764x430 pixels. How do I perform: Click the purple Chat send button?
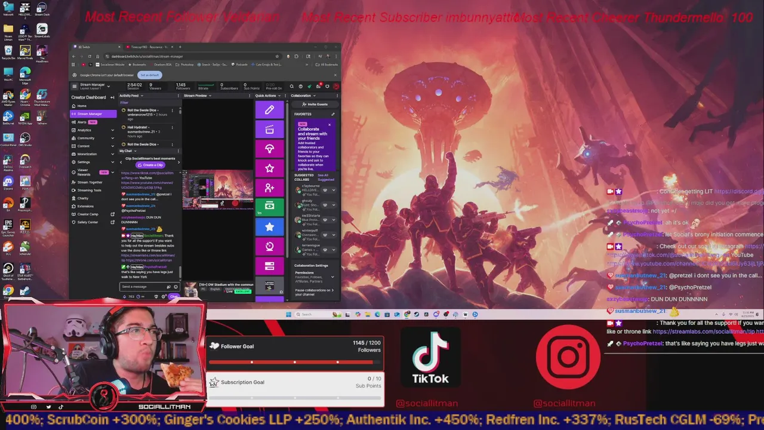click(174, 296)
